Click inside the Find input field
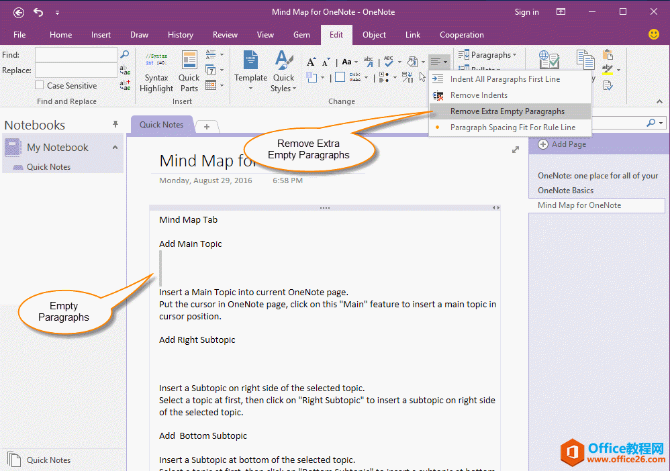The width and height of the screenshot is (670, 471). coord(76,54)
